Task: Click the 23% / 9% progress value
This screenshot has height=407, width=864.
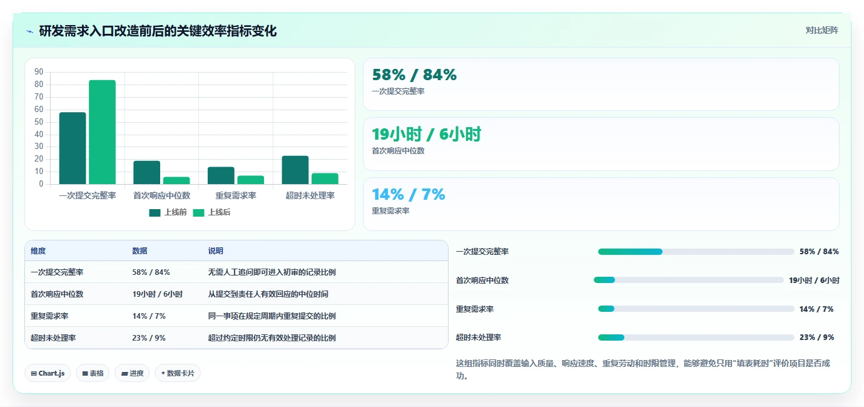Action: (x=816, y=337)
